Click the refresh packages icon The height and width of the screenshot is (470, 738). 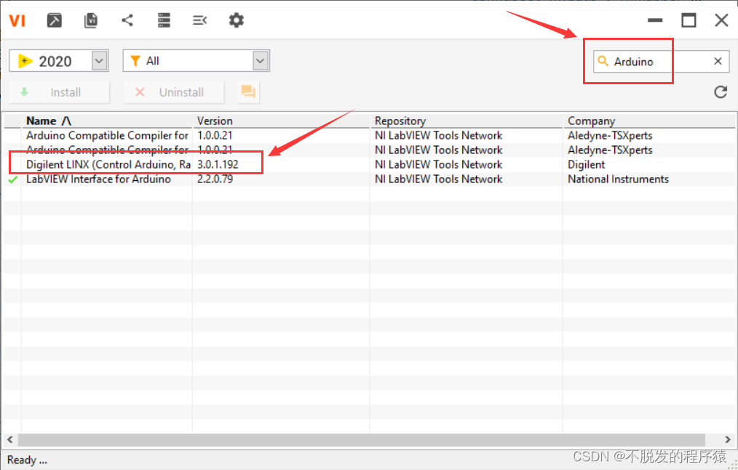click(x=720, y=92)
